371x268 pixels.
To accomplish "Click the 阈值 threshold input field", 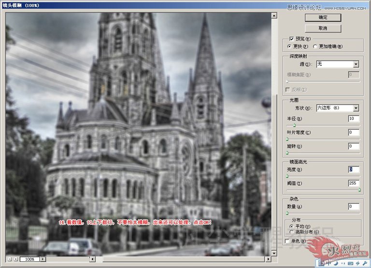I will click(354, 183).
